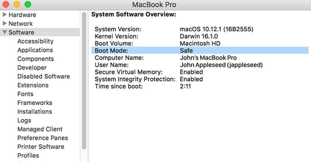311x162 pixels.
Task: Open the Applications list
Action: click(35, 50)
